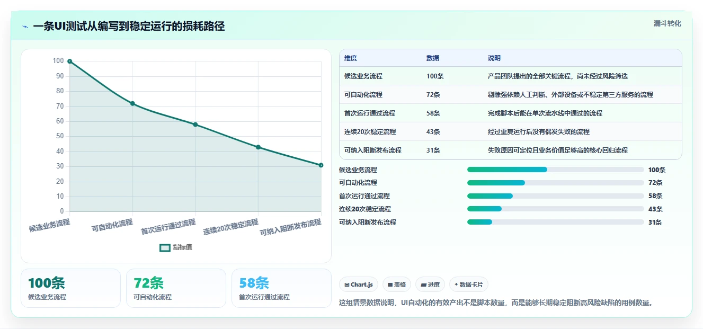Click the title 一条UI测试从编写到稳定运行的损耗路径

point(129,26)
